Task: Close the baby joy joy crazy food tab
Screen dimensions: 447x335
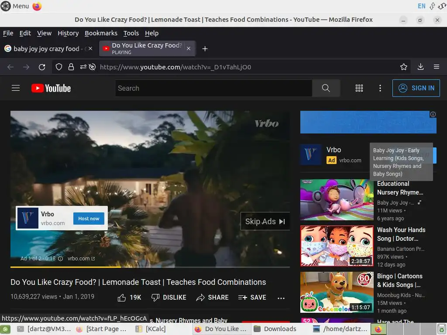Action: point(90,49)
